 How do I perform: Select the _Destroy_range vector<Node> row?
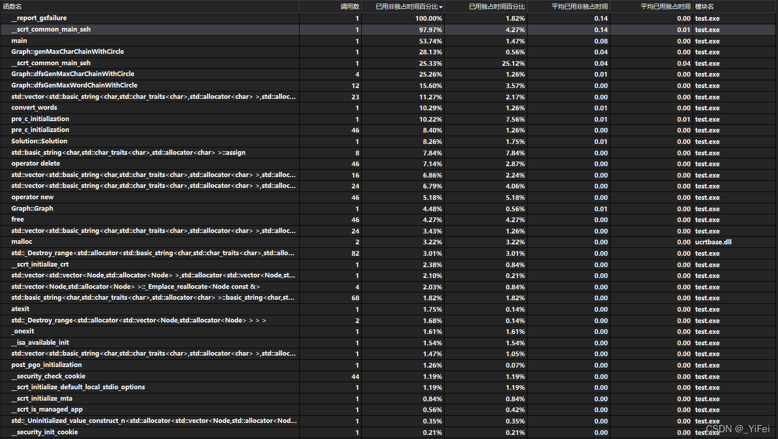(389, 320)
